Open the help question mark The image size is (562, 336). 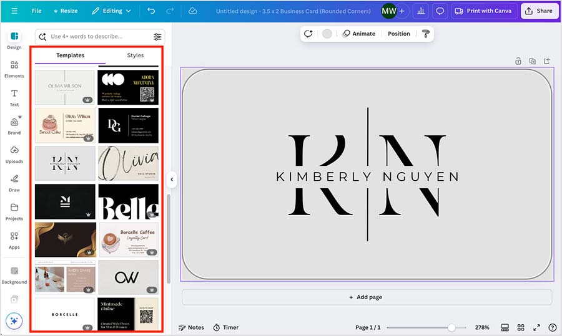tap(553, 327)
